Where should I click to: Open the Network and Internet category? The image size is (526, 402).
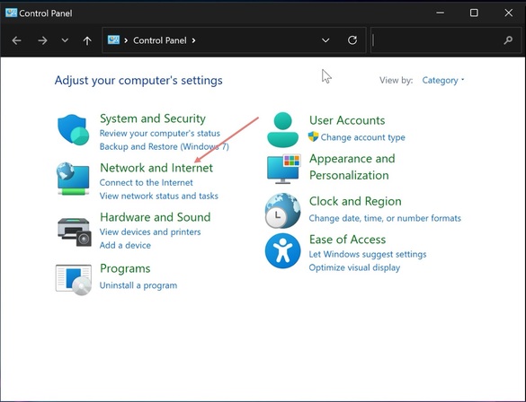click(x=156, y=168)
